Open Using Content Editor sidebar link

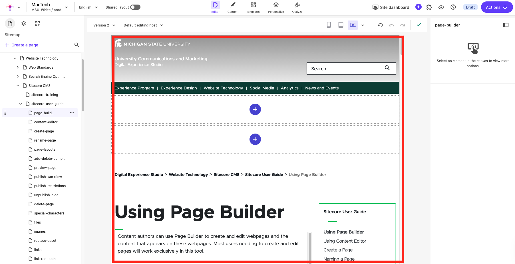[x=345, y=241]
